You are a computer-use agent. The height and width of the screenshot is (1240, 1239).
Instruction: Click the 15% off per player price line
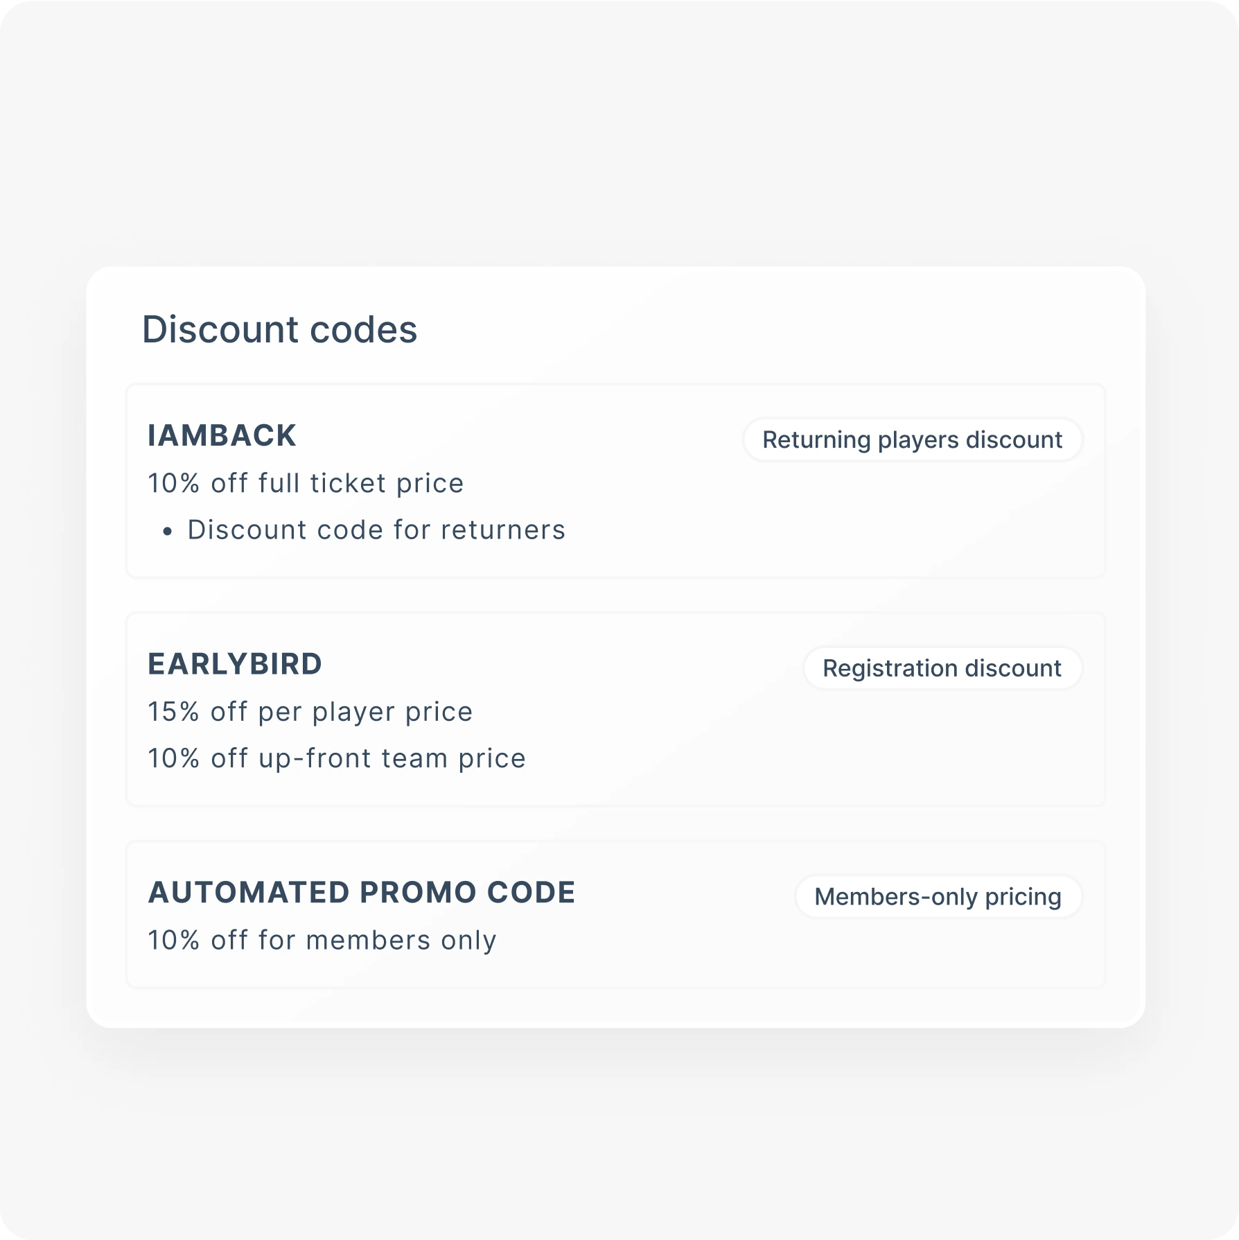coord(310,712)
